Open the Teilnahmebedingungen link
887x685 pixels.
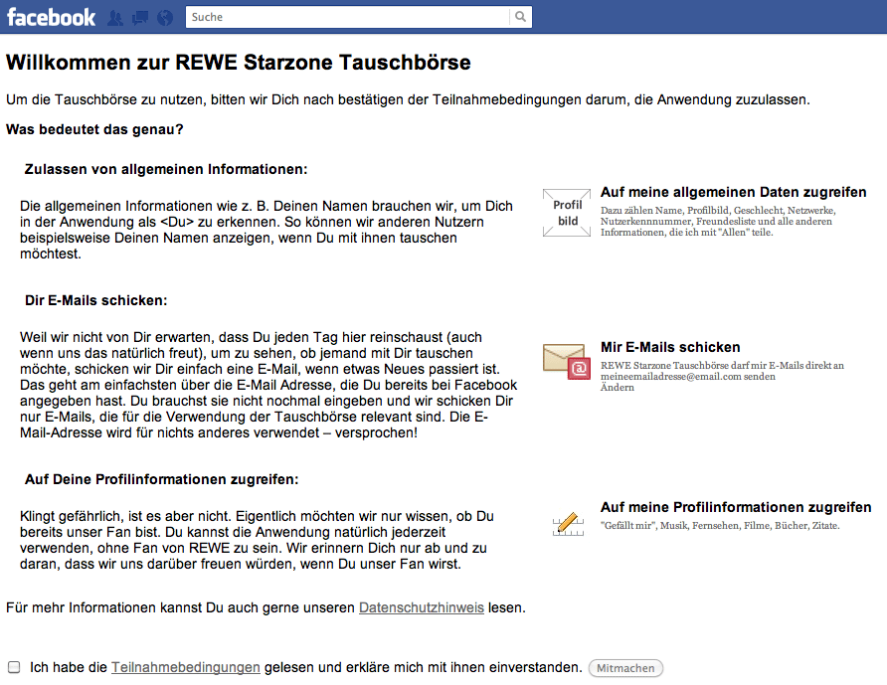click(x=186, y=667)
